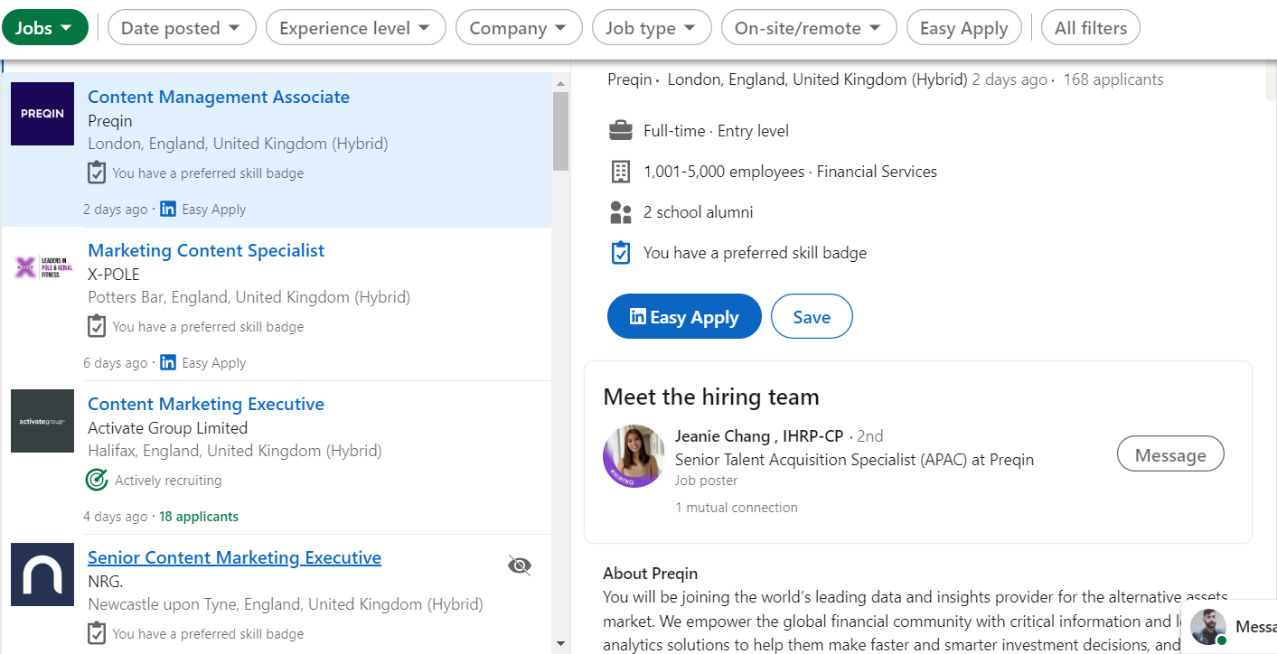Click the building employees icon
The height and width of the screenshot is (654, 1277).
click(621, 172)
